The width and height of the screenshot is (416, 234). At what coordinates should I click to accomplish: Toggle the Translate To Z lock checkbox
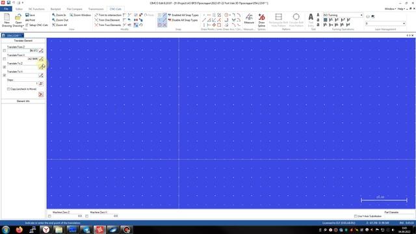[x=5, y=67]
